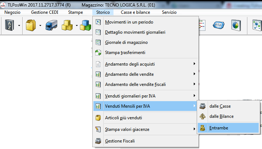Open the Gestione CEDI menu

click(44, 12)
